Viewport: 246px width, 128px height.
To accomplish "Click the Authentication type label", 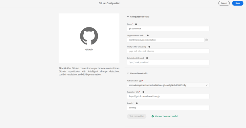I will [134, 81].
